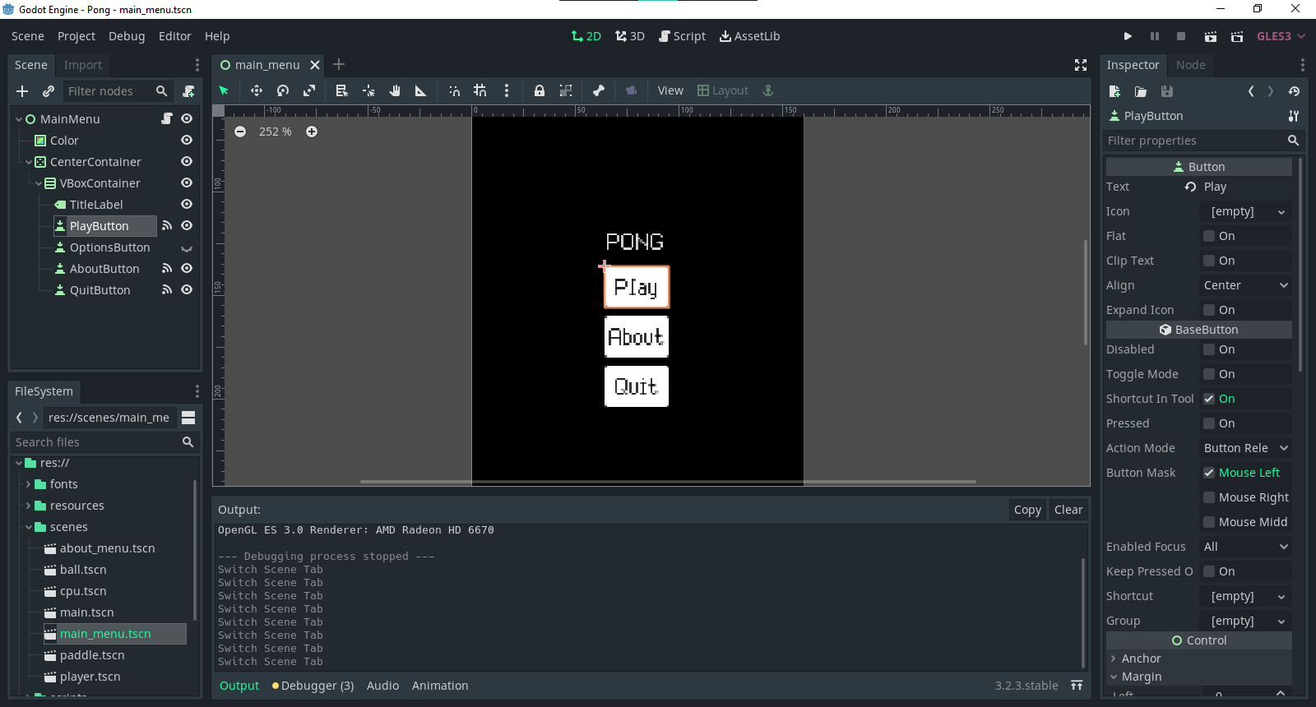The height and width of the screenshot is (707, 1316).
Task: Select the Select Mode arrow tool
Action: coord(224,90)
